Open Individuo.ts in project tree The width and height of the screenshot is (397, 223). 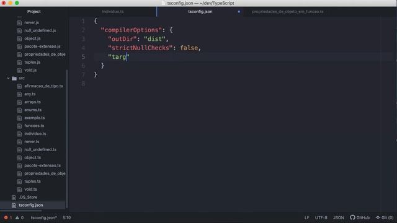click(35, 134)
